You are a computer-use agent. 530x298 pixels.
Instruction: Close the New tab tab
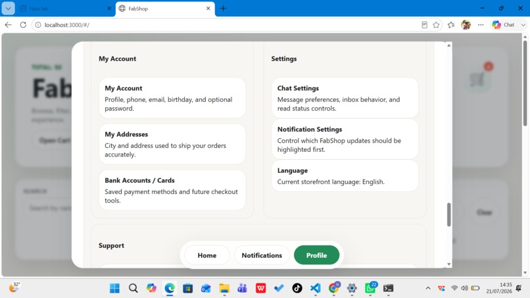109,9
